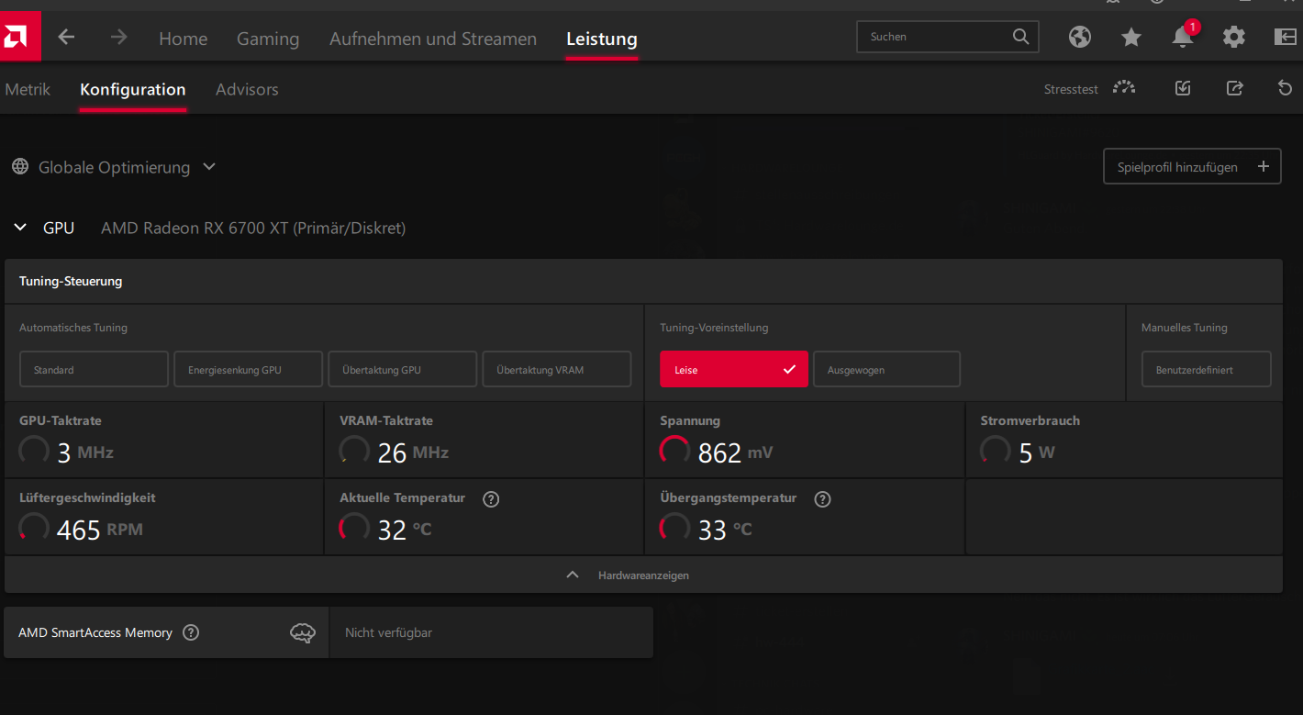
Task: Select the Ausgewogen tuning preset
Action: point(886,369)
